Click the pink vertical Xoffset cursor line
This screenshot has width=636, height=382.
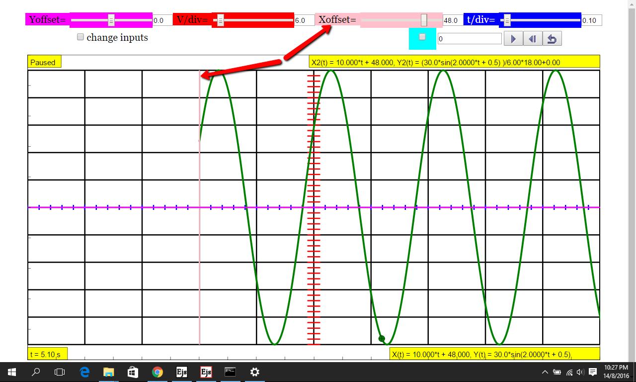[200, 207]
